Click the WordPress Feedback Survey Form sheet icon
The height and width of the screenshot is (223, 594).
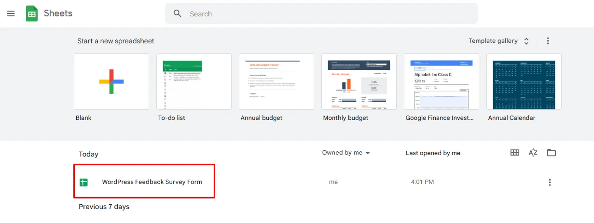point(83,182)
